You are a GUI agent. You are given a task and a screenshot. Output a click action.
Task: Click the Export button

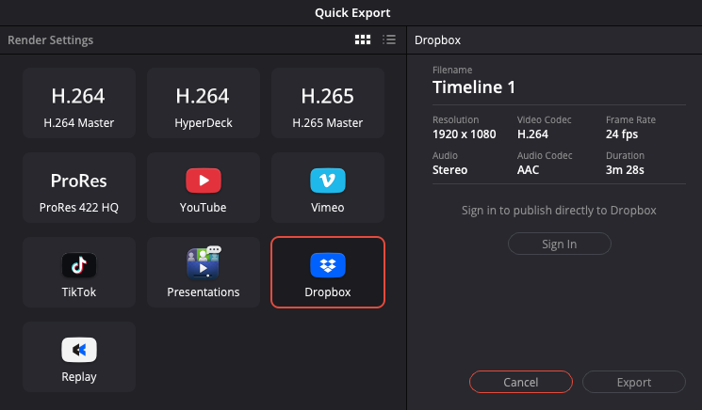coord(634,382)
